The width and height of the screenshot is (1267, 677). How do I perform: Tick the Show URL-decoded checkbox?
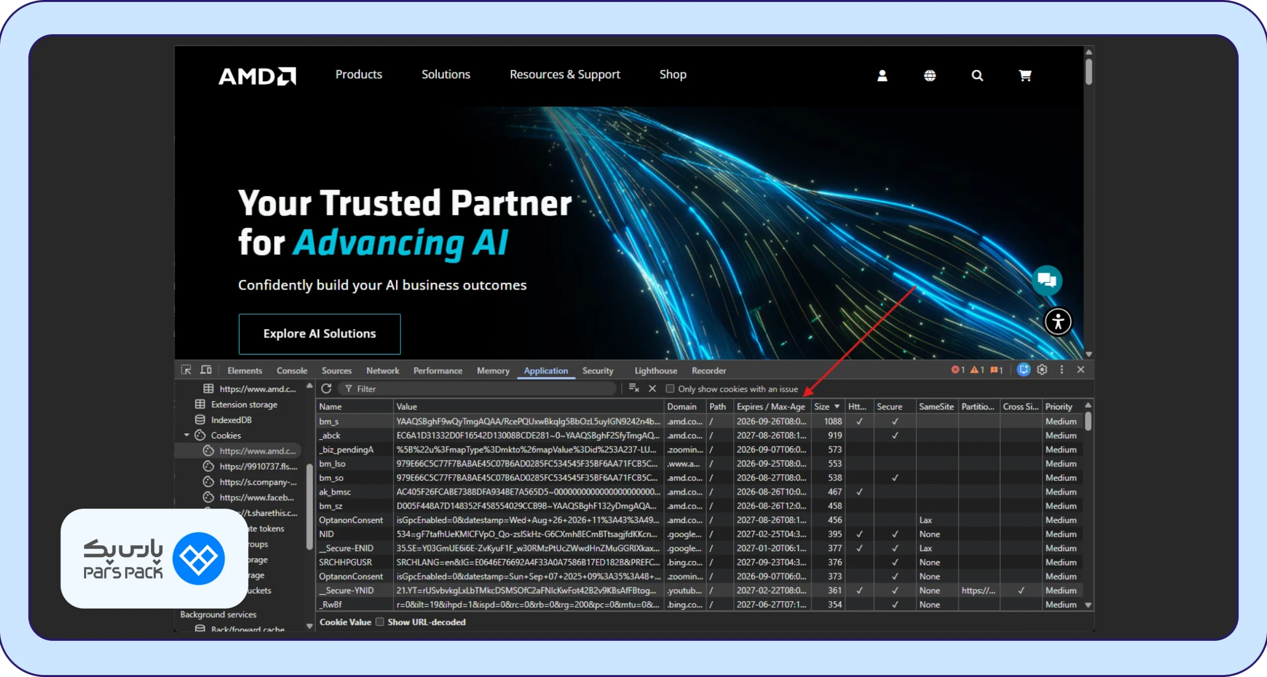coord(380,622)
